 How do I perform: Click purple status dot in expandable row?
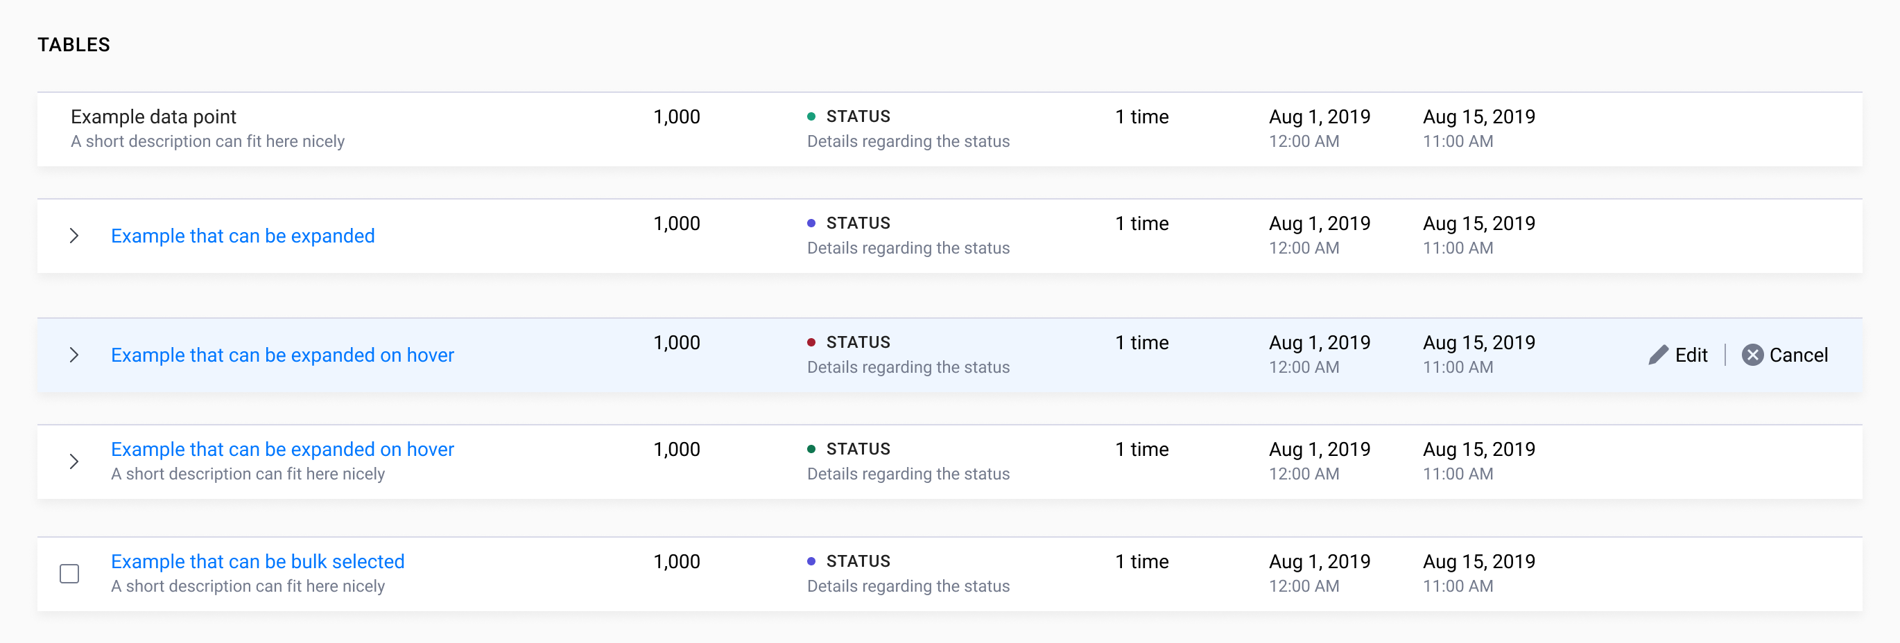(x=811, y=223)
